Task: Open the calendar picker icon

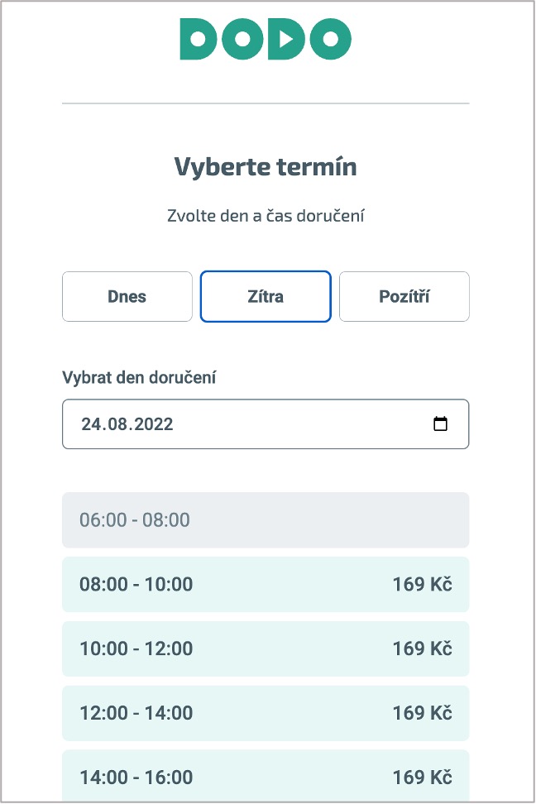Action: [x=441, y=424]
